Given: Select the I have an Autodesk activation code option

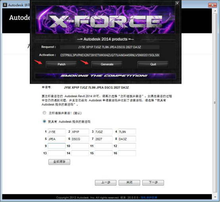Looking at the screenshot, I should click(44, 122).
